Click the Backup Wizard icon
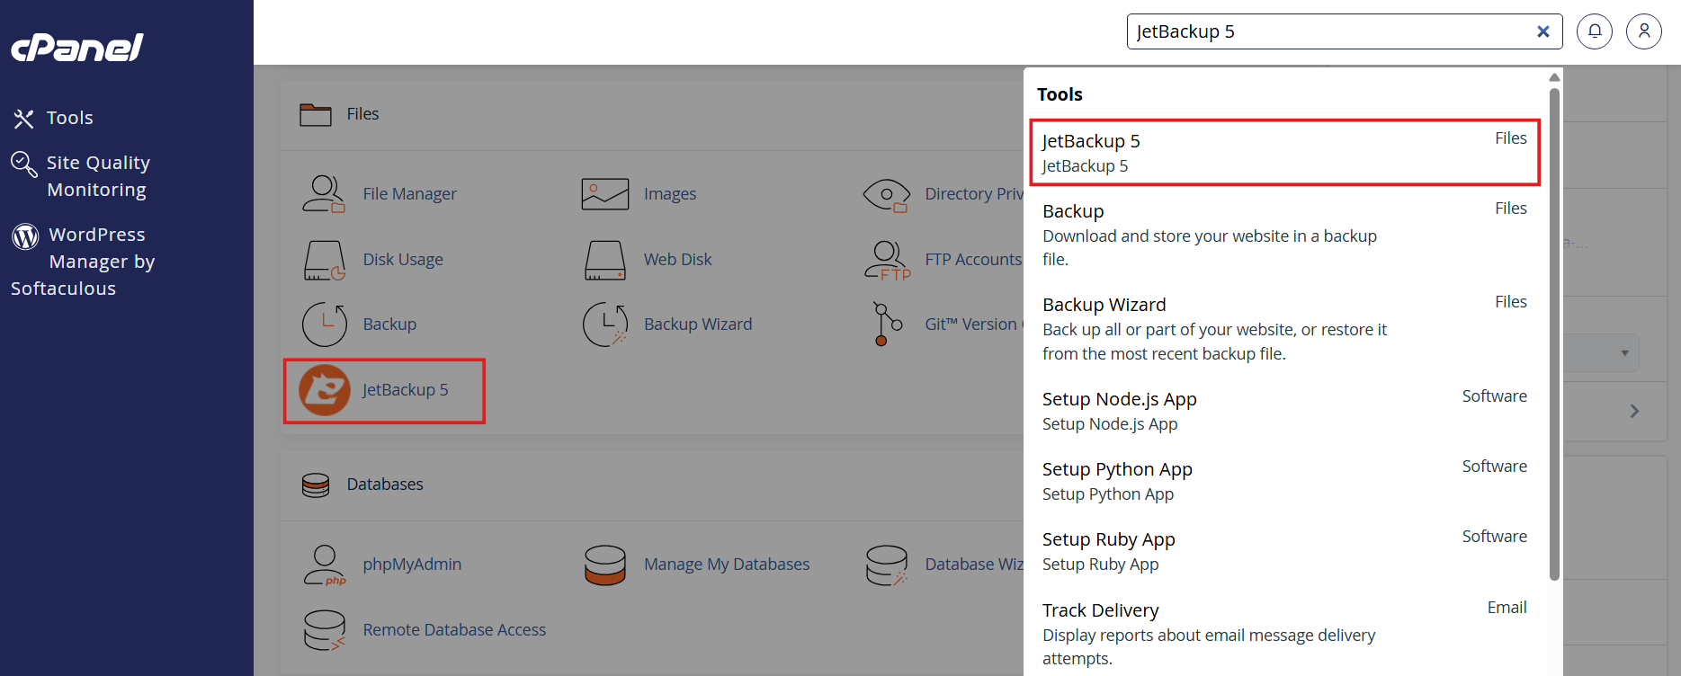 [x=605, y=325]
